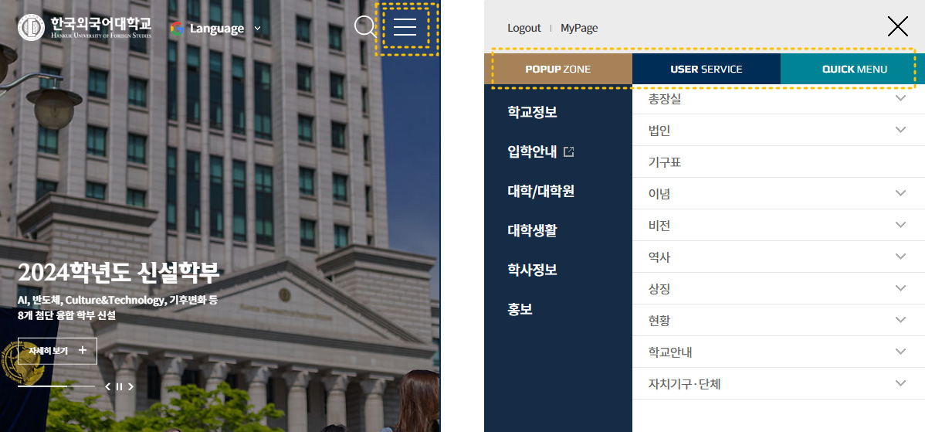
Task: Open the 홍보 menu
Action: (520, 309)
